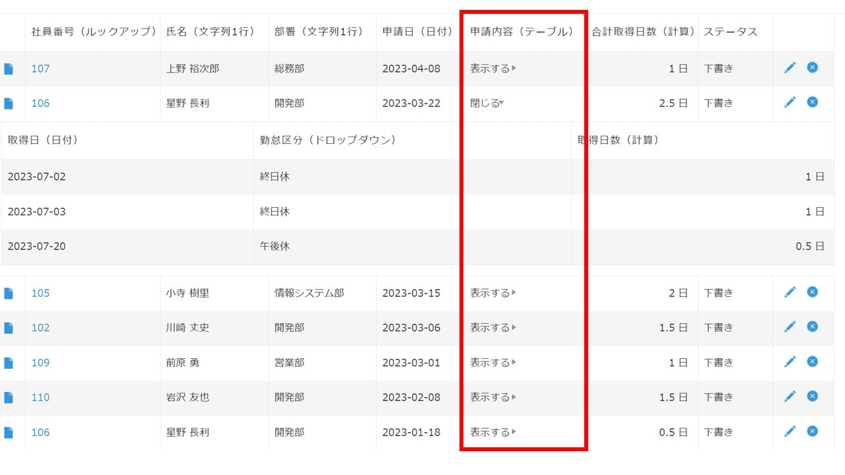Follow the 110 employee number link
The height and width of the screenshot is (475, 845).
(40, 397)
